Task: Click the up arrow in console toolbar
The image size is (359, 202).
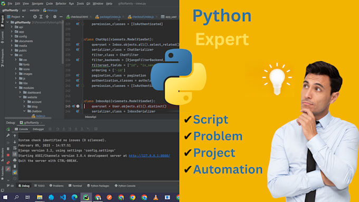Action: tap(15, 136)
